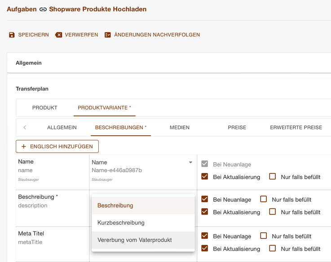The image size is (331, 262).
Task: Uncheck Bei Aktualisierung in Beschreibung row
Action: (204, 212)
